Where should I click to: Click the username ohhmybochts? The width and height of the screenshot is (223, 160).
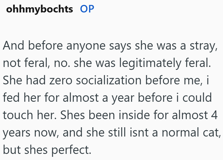click(x=40, y=9)
